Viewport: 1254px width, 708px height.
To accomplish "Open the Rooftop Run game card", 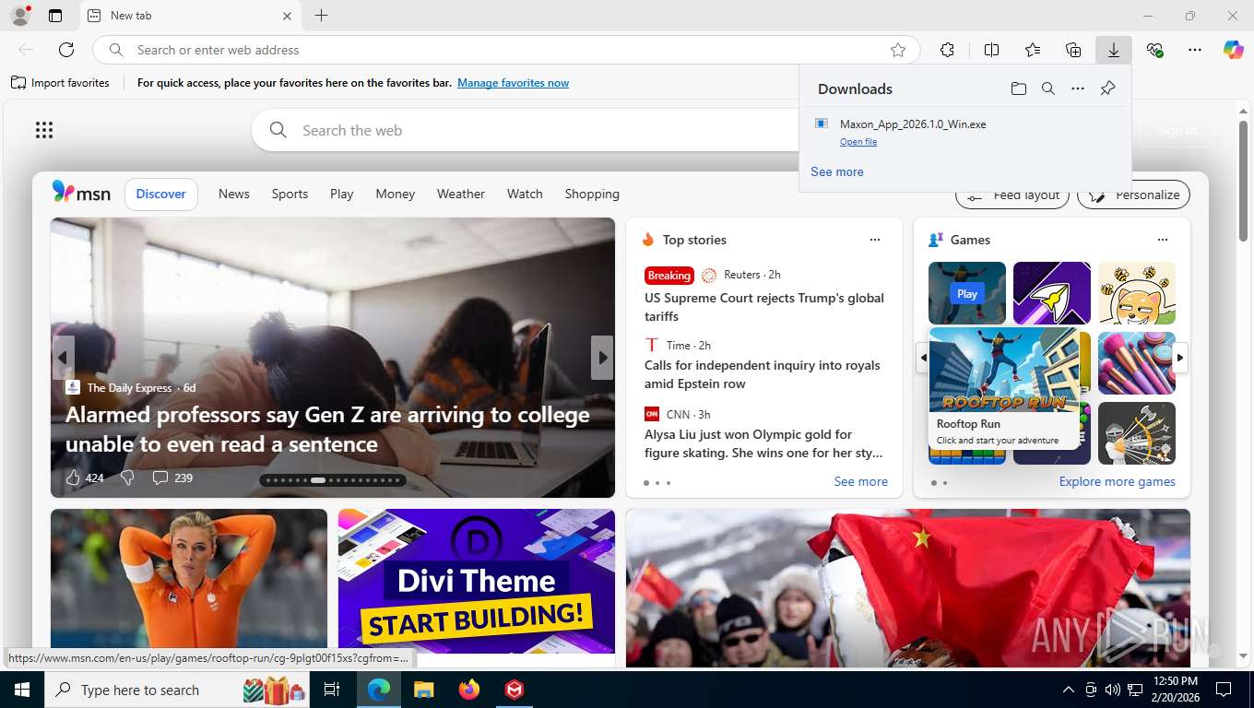I will [1004, 388].
